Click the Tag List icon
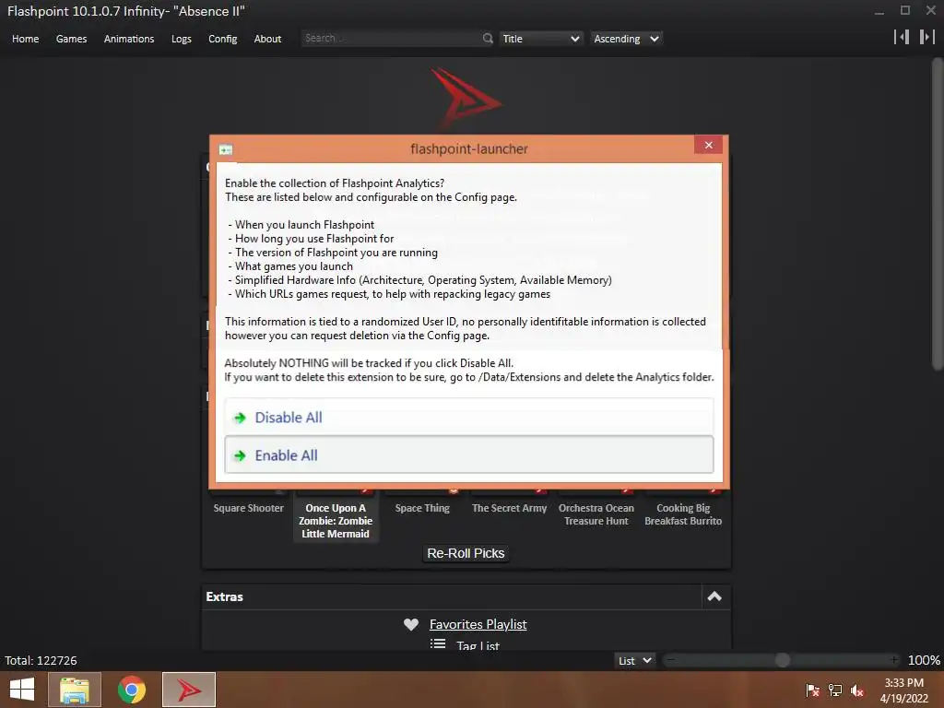 click(x=438, y=644)
